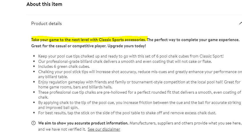
Task: Click the pre-hollowed cue tip chalks bullet
Action: point(140,95)
